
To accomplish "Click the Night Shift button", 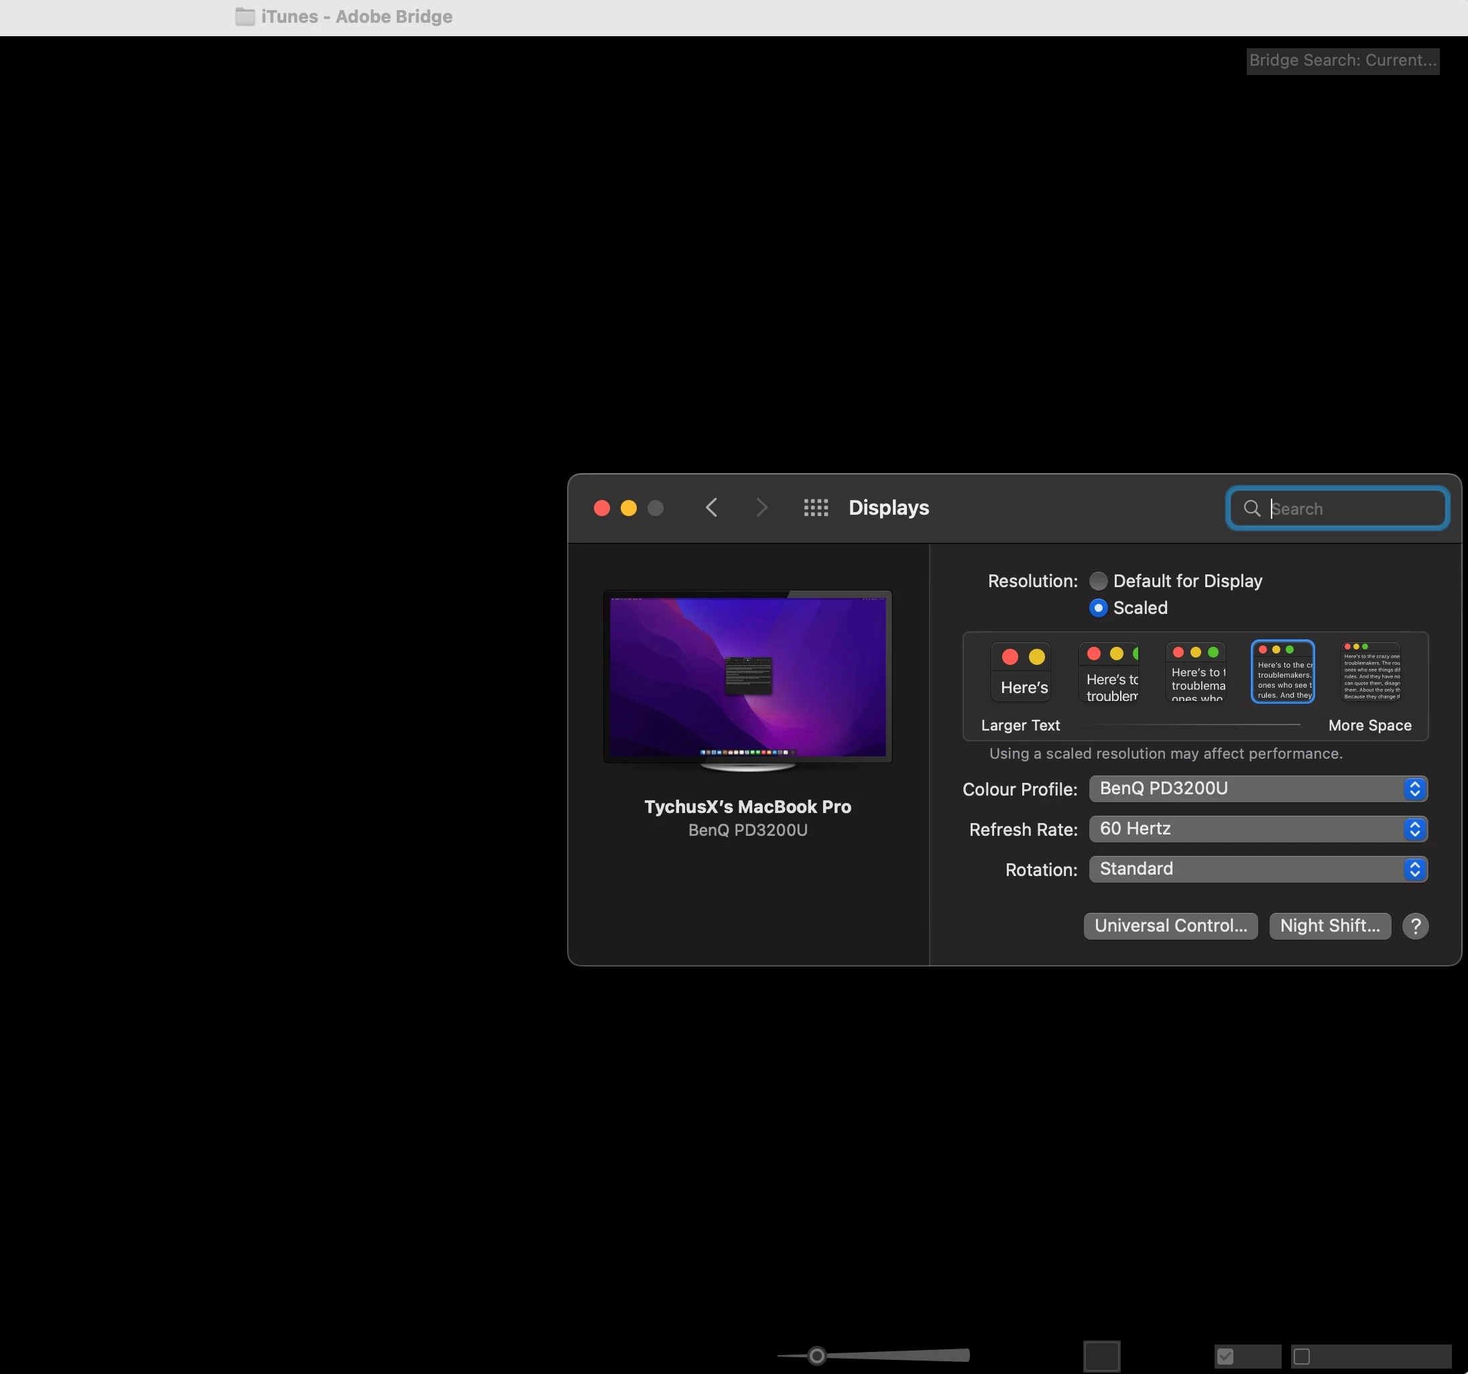I will pyautogui.click(x=1329, y=926).
